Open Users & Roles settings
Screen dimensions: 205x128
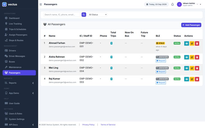coord(19,113)
